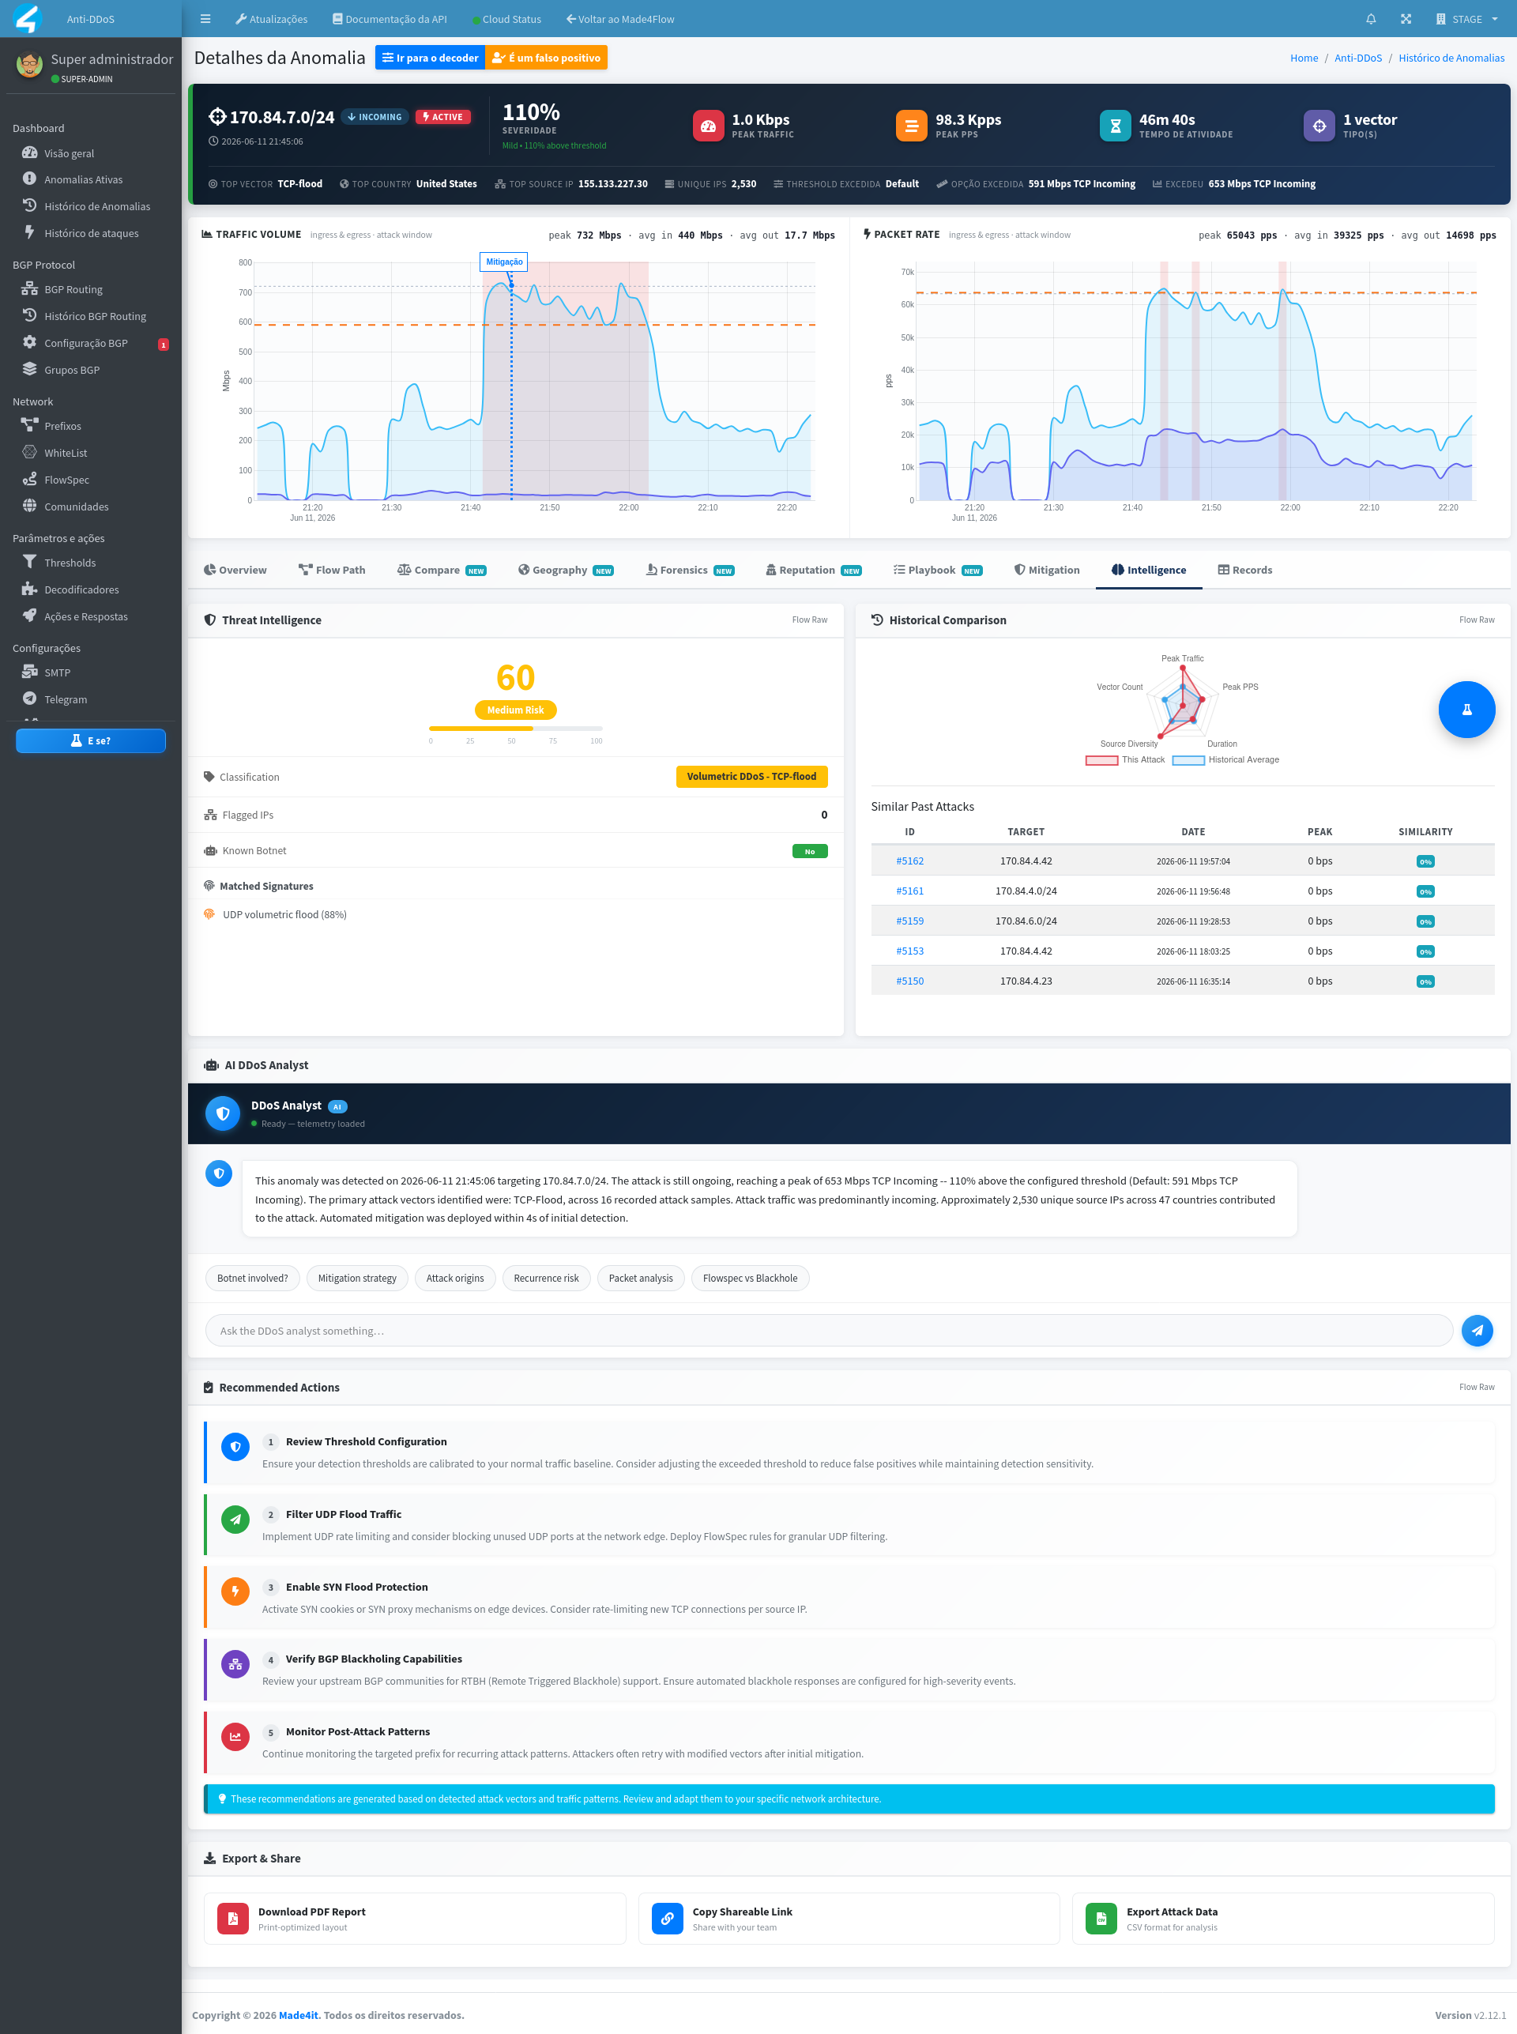Switch to the Records tab
The image size is (1517, 2034).
1245,569
